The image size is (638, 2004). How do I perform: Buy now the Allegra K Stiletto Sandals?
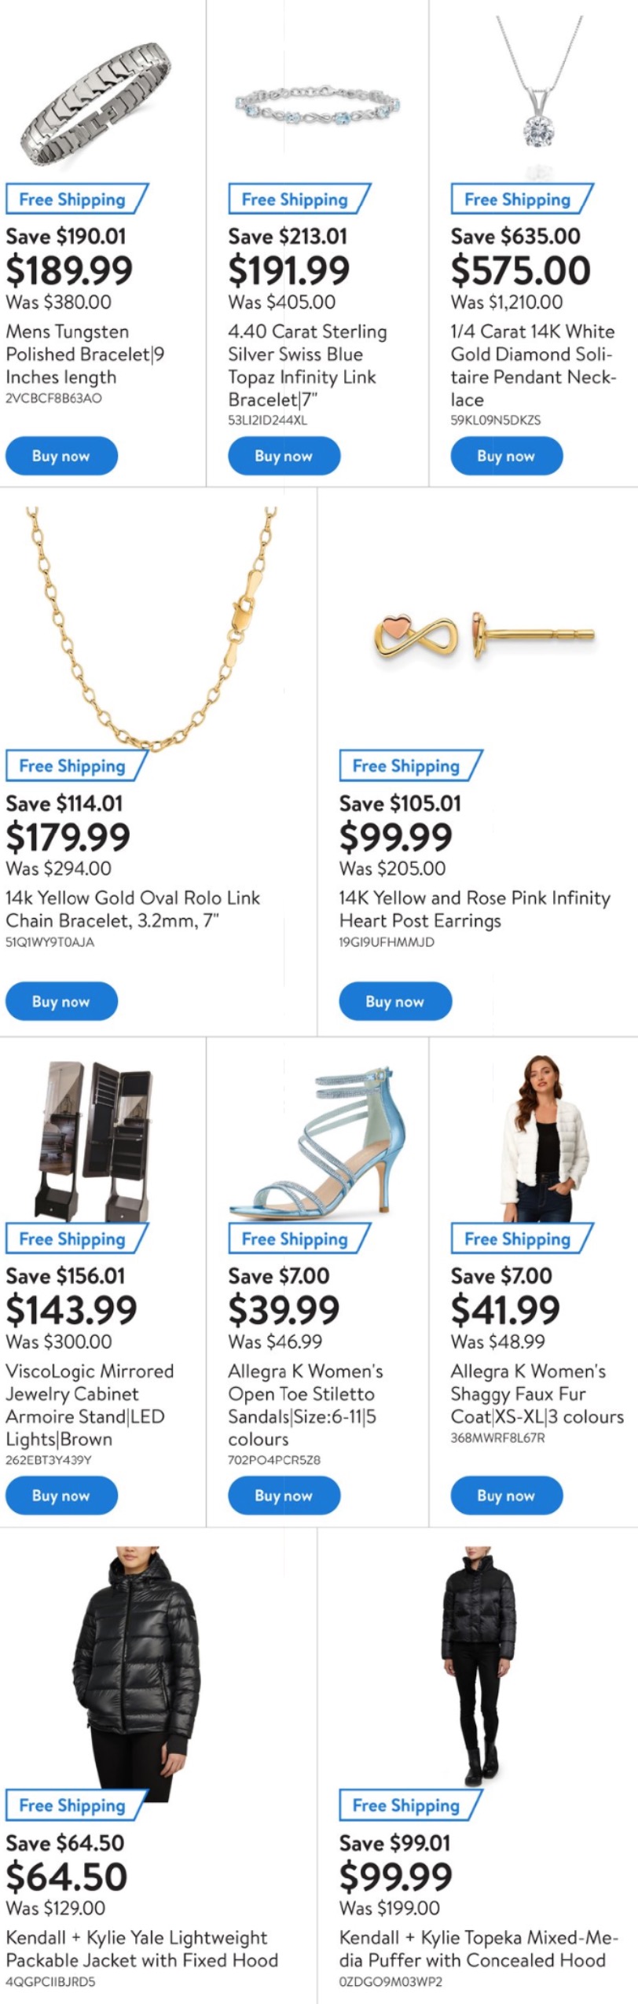[x=284, y=1496]
